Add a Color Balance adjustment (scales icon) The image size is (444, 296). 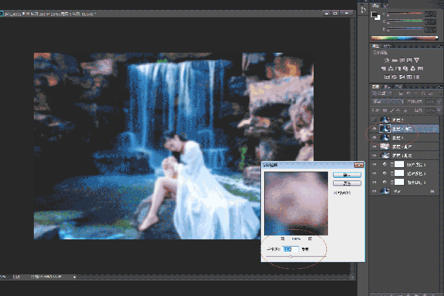(391, 68)
